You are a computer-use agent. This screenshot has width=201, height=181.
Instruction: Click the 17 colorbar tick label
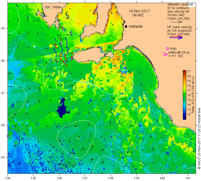pos(189,90)
